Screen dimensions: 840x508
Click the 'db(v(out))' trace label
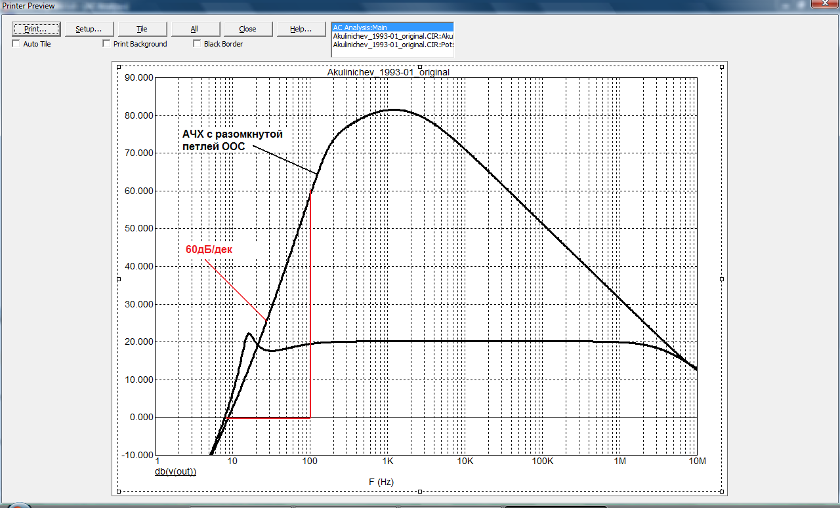(x=175, y=471)
